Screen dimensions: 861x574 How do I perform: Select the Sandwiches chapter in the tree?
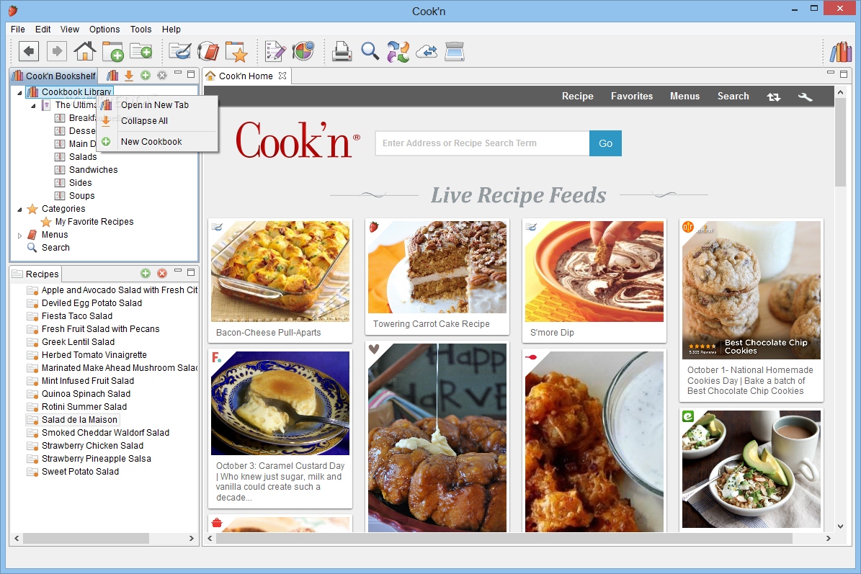coord(94,170)
